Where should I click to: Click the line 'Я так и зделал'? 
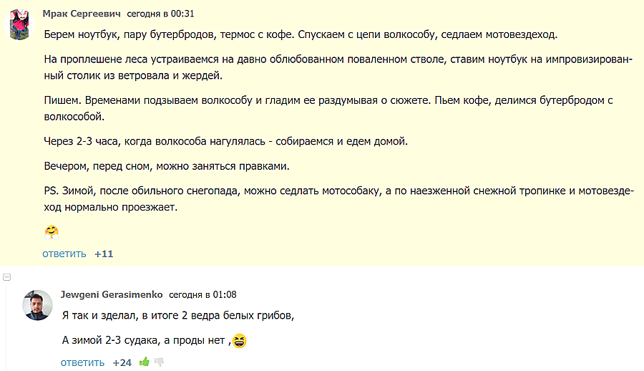[x=178, y=314]
